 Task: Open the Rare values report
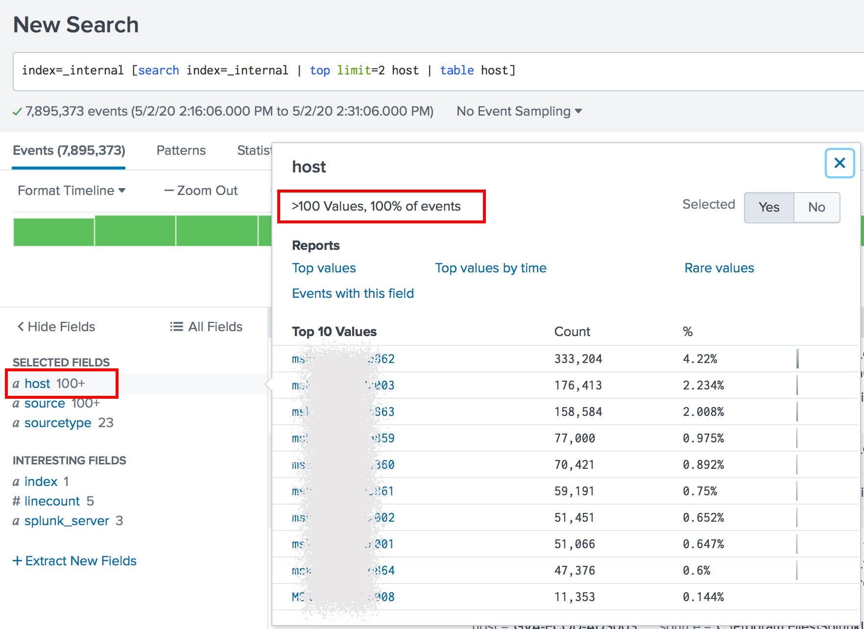coord(719,268)
